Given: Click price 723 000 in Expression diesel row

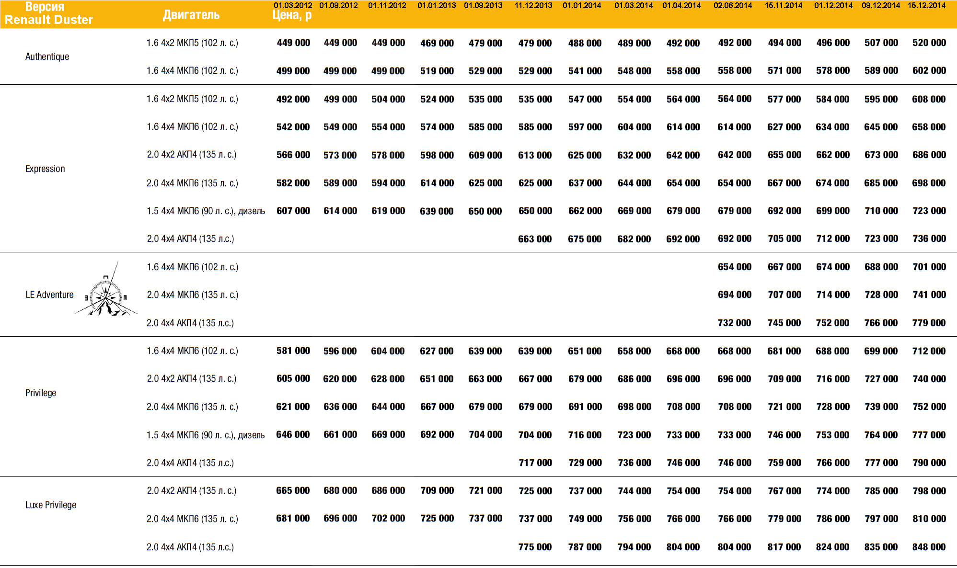Looking at the screenshot, I should (x=929, y=211).
